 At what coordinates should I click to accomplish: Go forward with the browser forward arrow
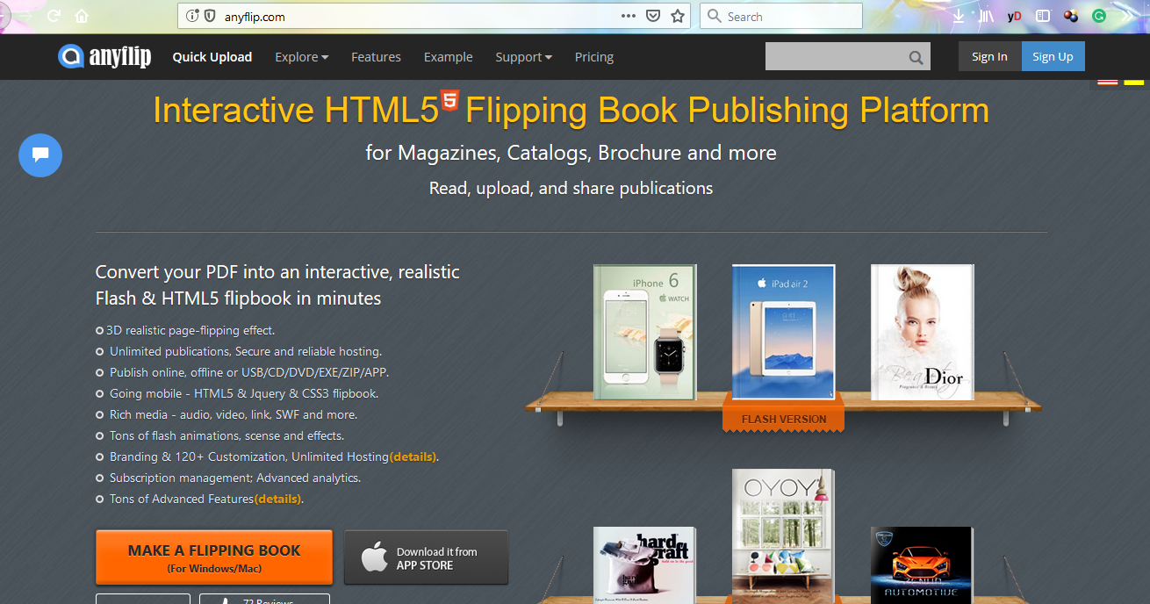24,16
